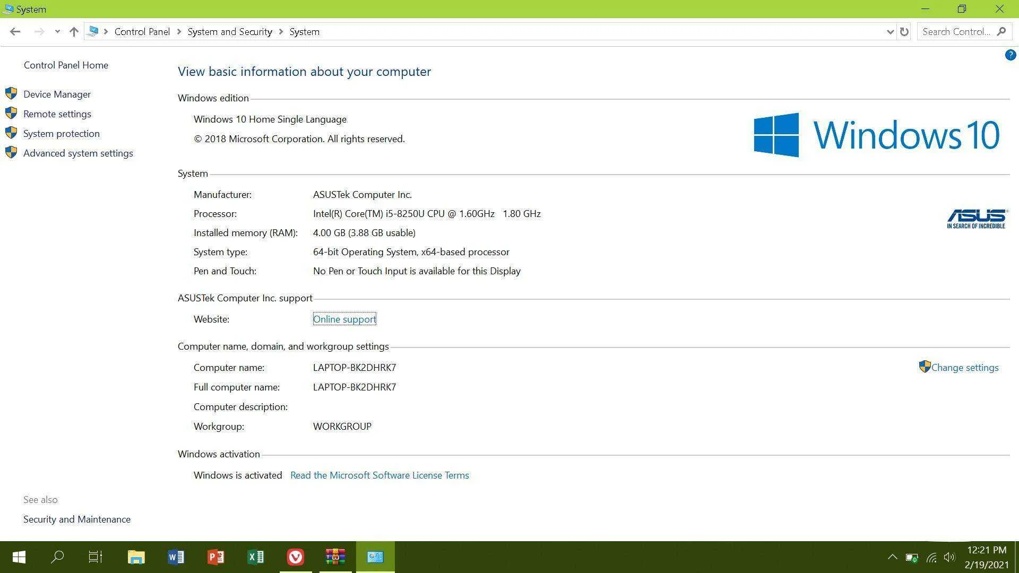This screenshot has width=1019, height=573.
Task: Read the Microsoft Software License Terms
Action: tap(379, 475)
